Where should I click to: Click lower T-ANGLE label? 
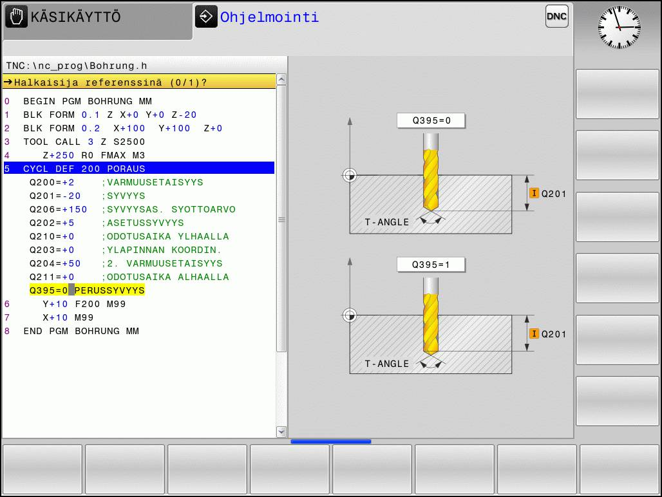[387, 364]
